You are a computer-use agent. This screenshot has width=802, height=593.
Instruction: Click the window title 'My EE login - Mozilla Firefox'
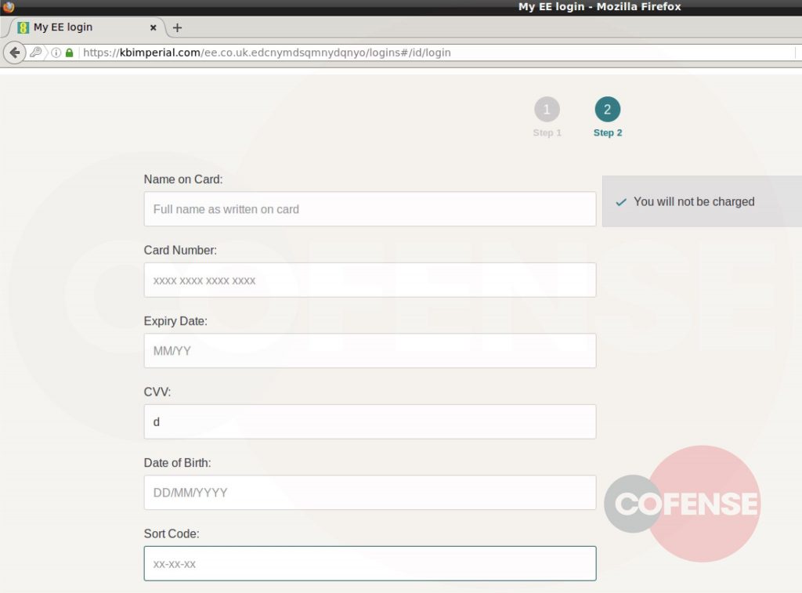coord(599,6)
